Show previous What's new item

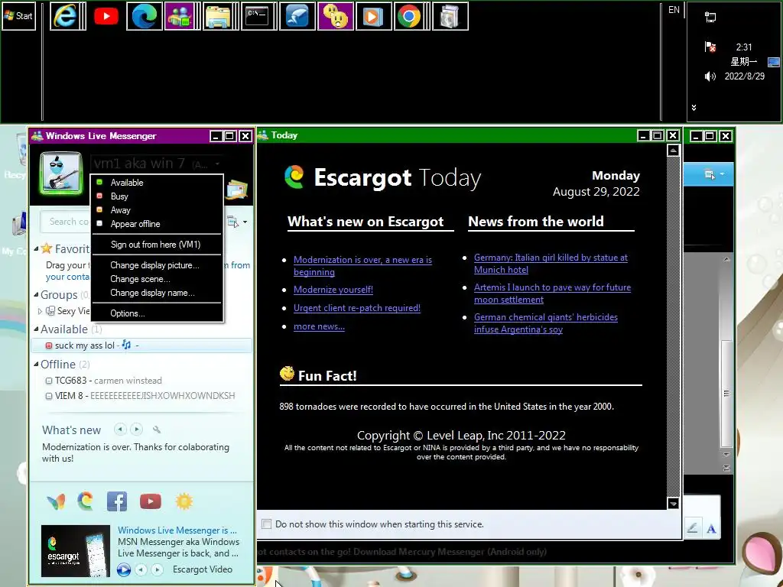120,430
